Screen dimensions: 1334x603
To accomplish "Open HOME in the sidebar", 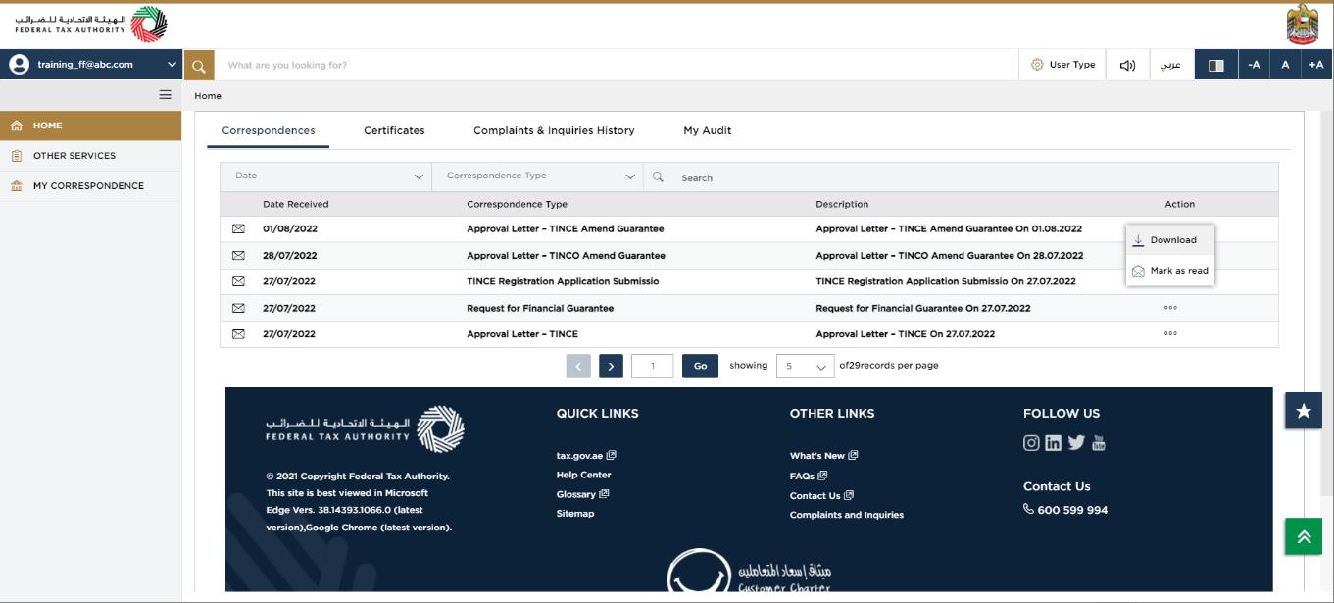I will point(91,126).
